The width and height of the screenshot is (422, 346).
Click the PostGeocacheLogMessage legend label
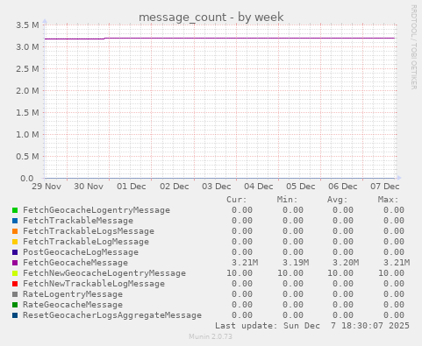81,252
